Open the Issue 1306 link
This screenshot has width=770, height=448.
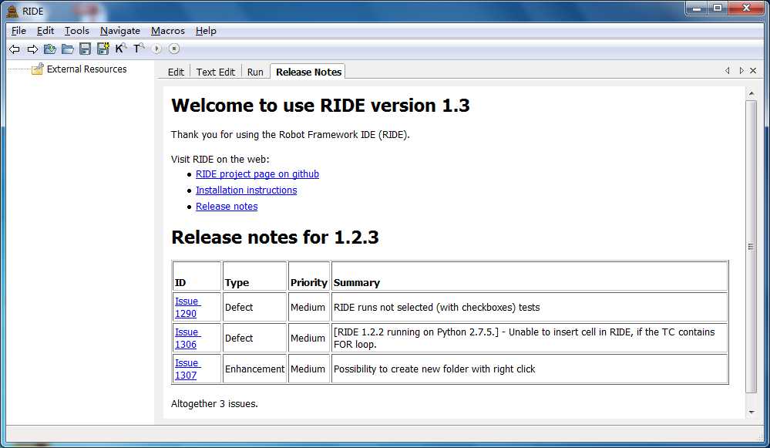(x=187, y=338)
